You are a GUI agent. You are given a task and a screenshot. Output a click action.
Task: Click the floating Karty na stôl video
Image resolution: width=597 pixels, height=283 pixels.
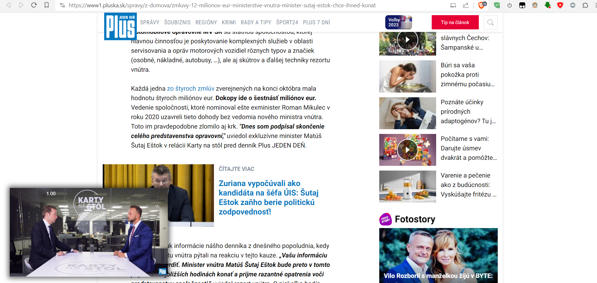click(89, 232)
